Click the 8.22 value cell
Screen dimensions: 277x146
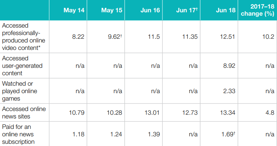click(78, 36)
